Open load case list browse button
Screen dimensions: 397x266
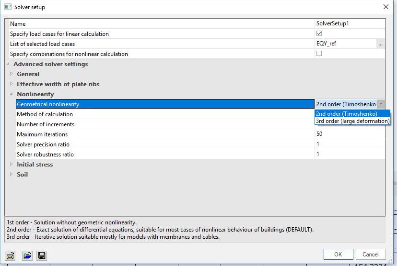pos(380,44)
